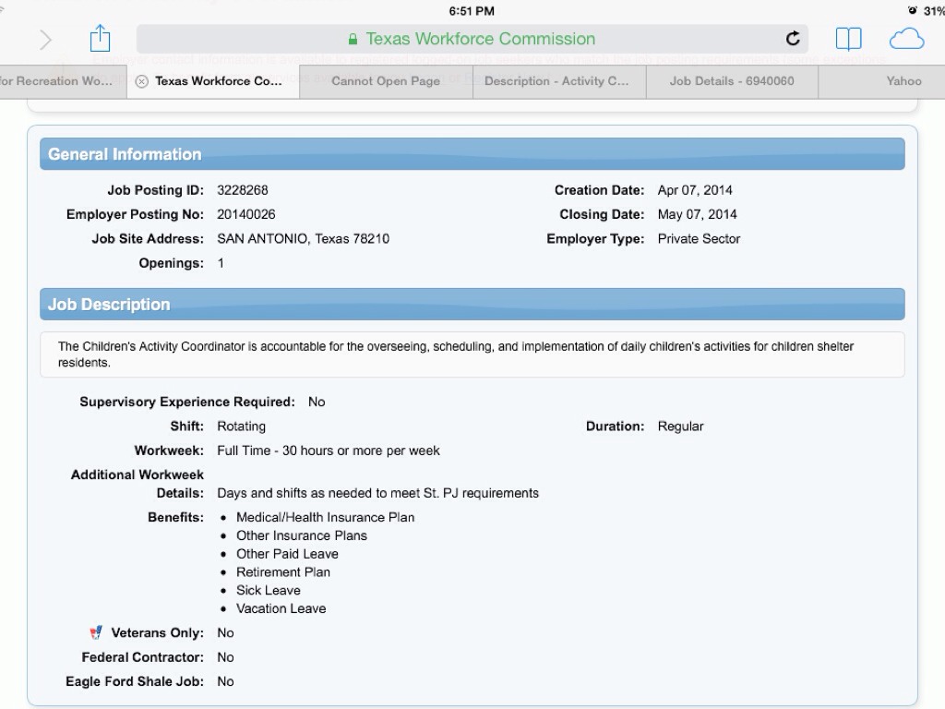Click the flag icon beside Veterans Only
945x709 pixels.
96,633
